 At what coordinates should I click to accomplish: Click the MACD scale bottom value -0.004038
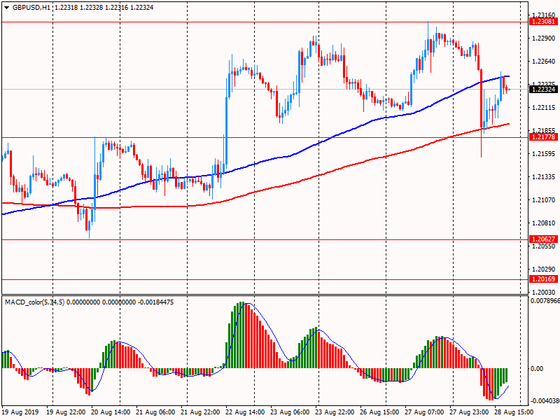click(x=545, y=400)
